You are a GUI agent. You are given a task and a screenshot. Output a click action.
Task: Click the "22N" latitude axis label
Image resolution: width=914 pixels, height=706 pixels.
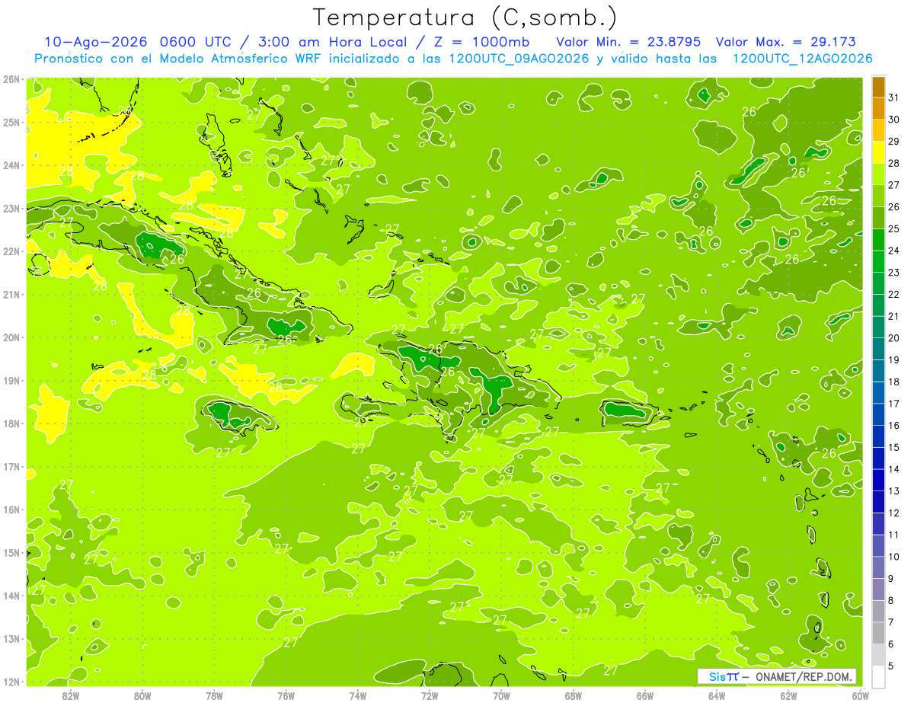tap(11, 251)
